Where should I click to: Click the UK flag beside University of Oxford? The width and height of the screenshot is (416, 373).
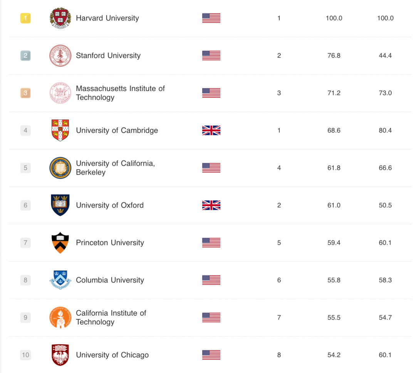(211, 205)
